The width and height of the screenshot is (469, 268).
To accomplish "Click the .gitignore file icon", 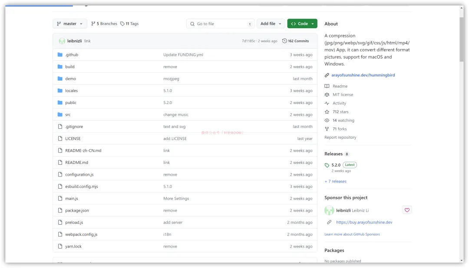I will [x=60, y=126].
